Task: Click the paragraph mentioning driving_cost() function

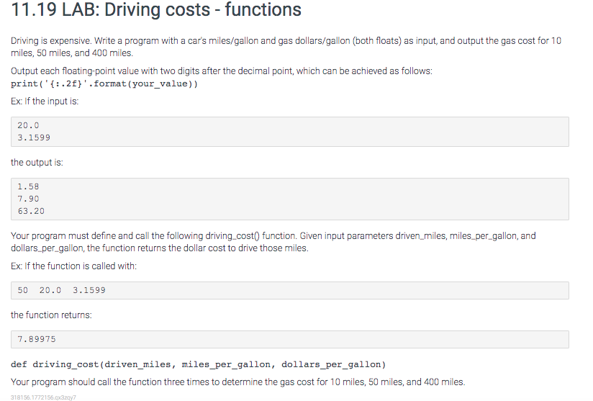Action: click(273, 242)
